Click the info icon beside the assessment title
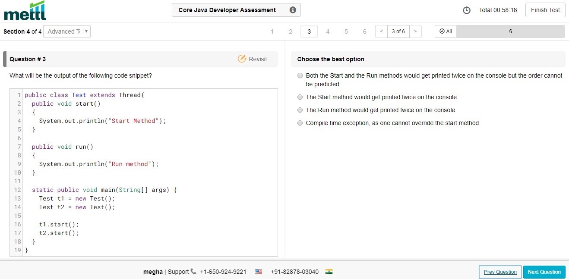 pyautogui.click(x=293, y=9)
